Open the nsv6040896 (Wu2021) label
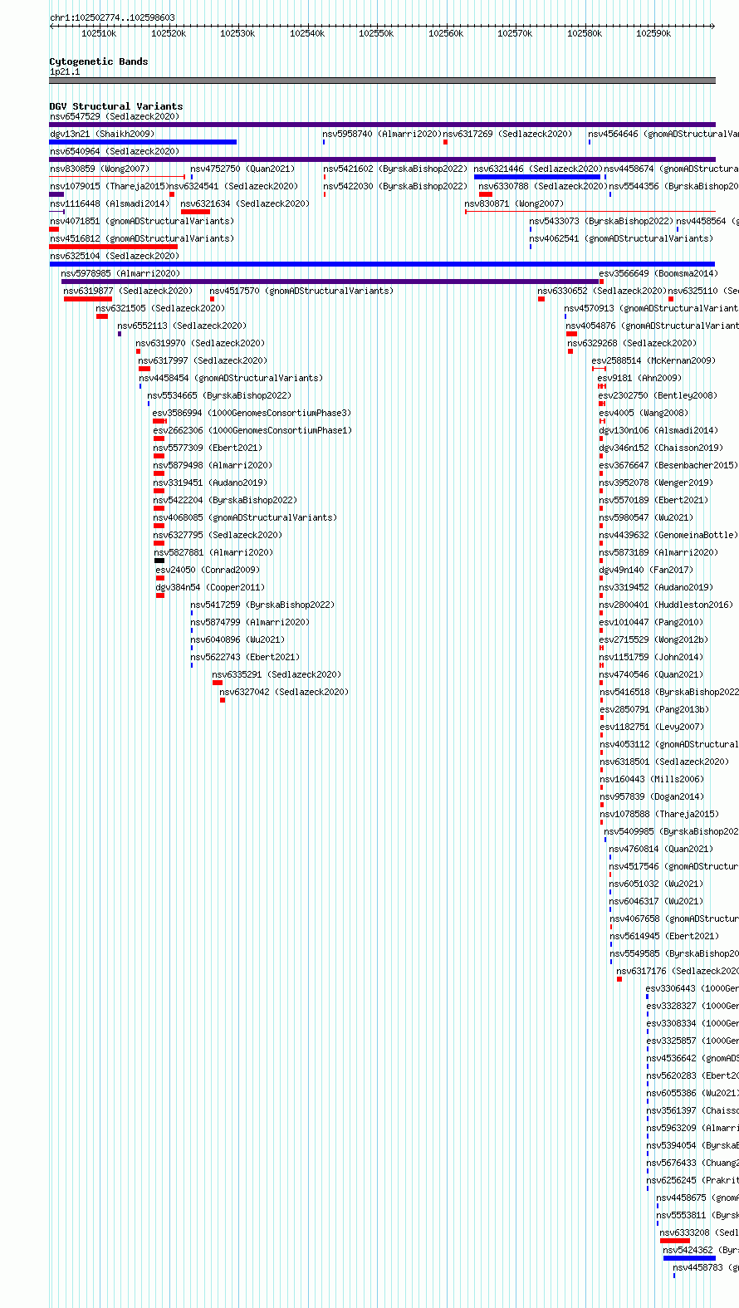This screenshot has height=1308, width=739. point(238,639)
